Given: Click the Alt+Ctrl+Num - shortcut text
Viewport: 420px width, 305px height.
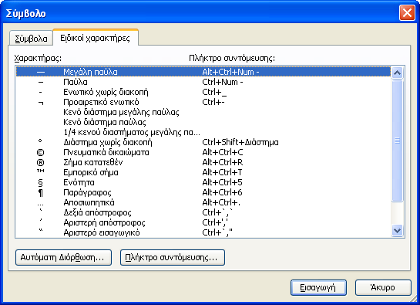Looking at the screenshot, I should click(x=230, y=72).
